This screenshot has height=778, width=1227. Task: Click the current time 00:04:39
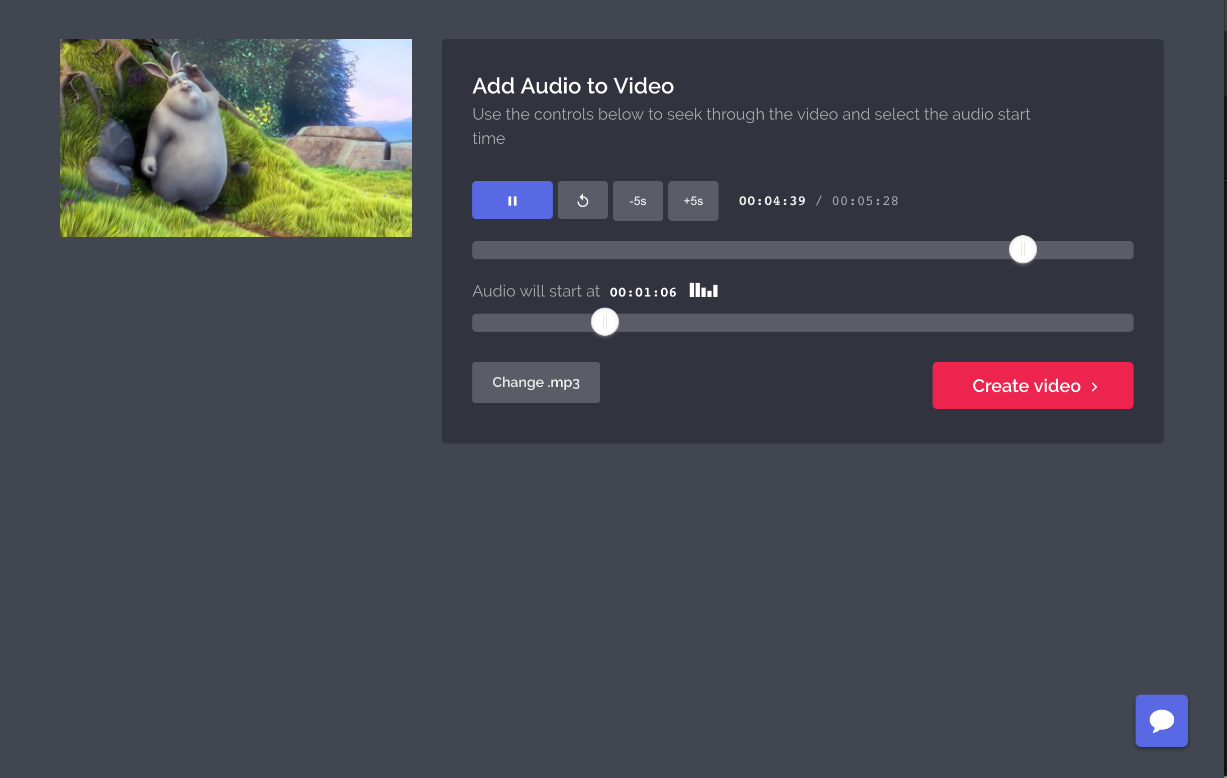tap(772, 201)
